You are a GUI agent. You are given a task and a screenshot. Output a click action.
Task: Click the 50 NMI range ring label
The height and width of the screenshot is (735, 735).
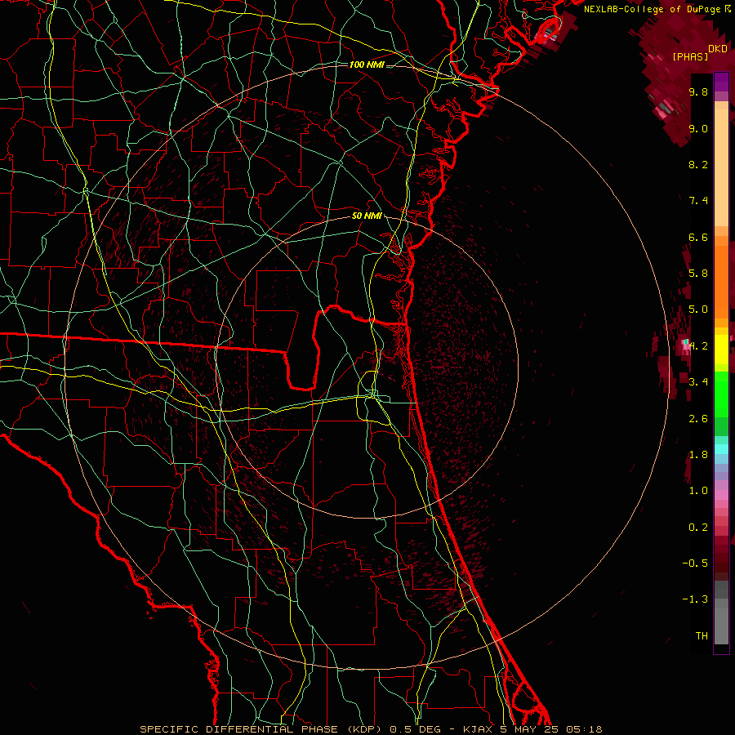367,216
